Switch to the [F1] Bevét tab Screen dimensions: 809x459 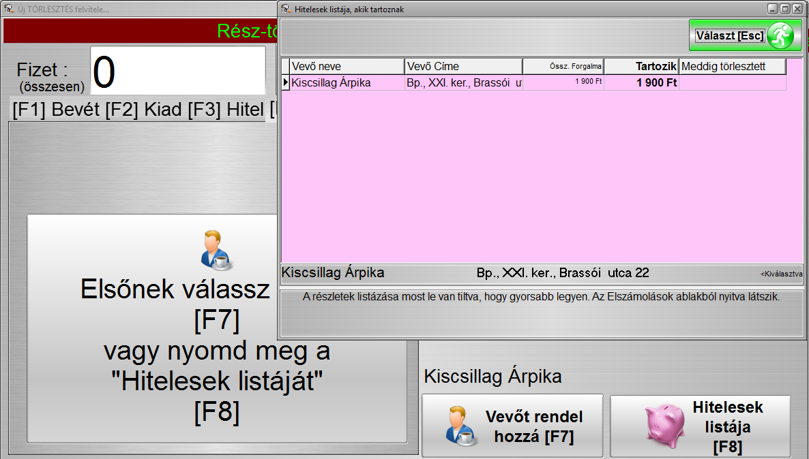click(x=56, y=110)
